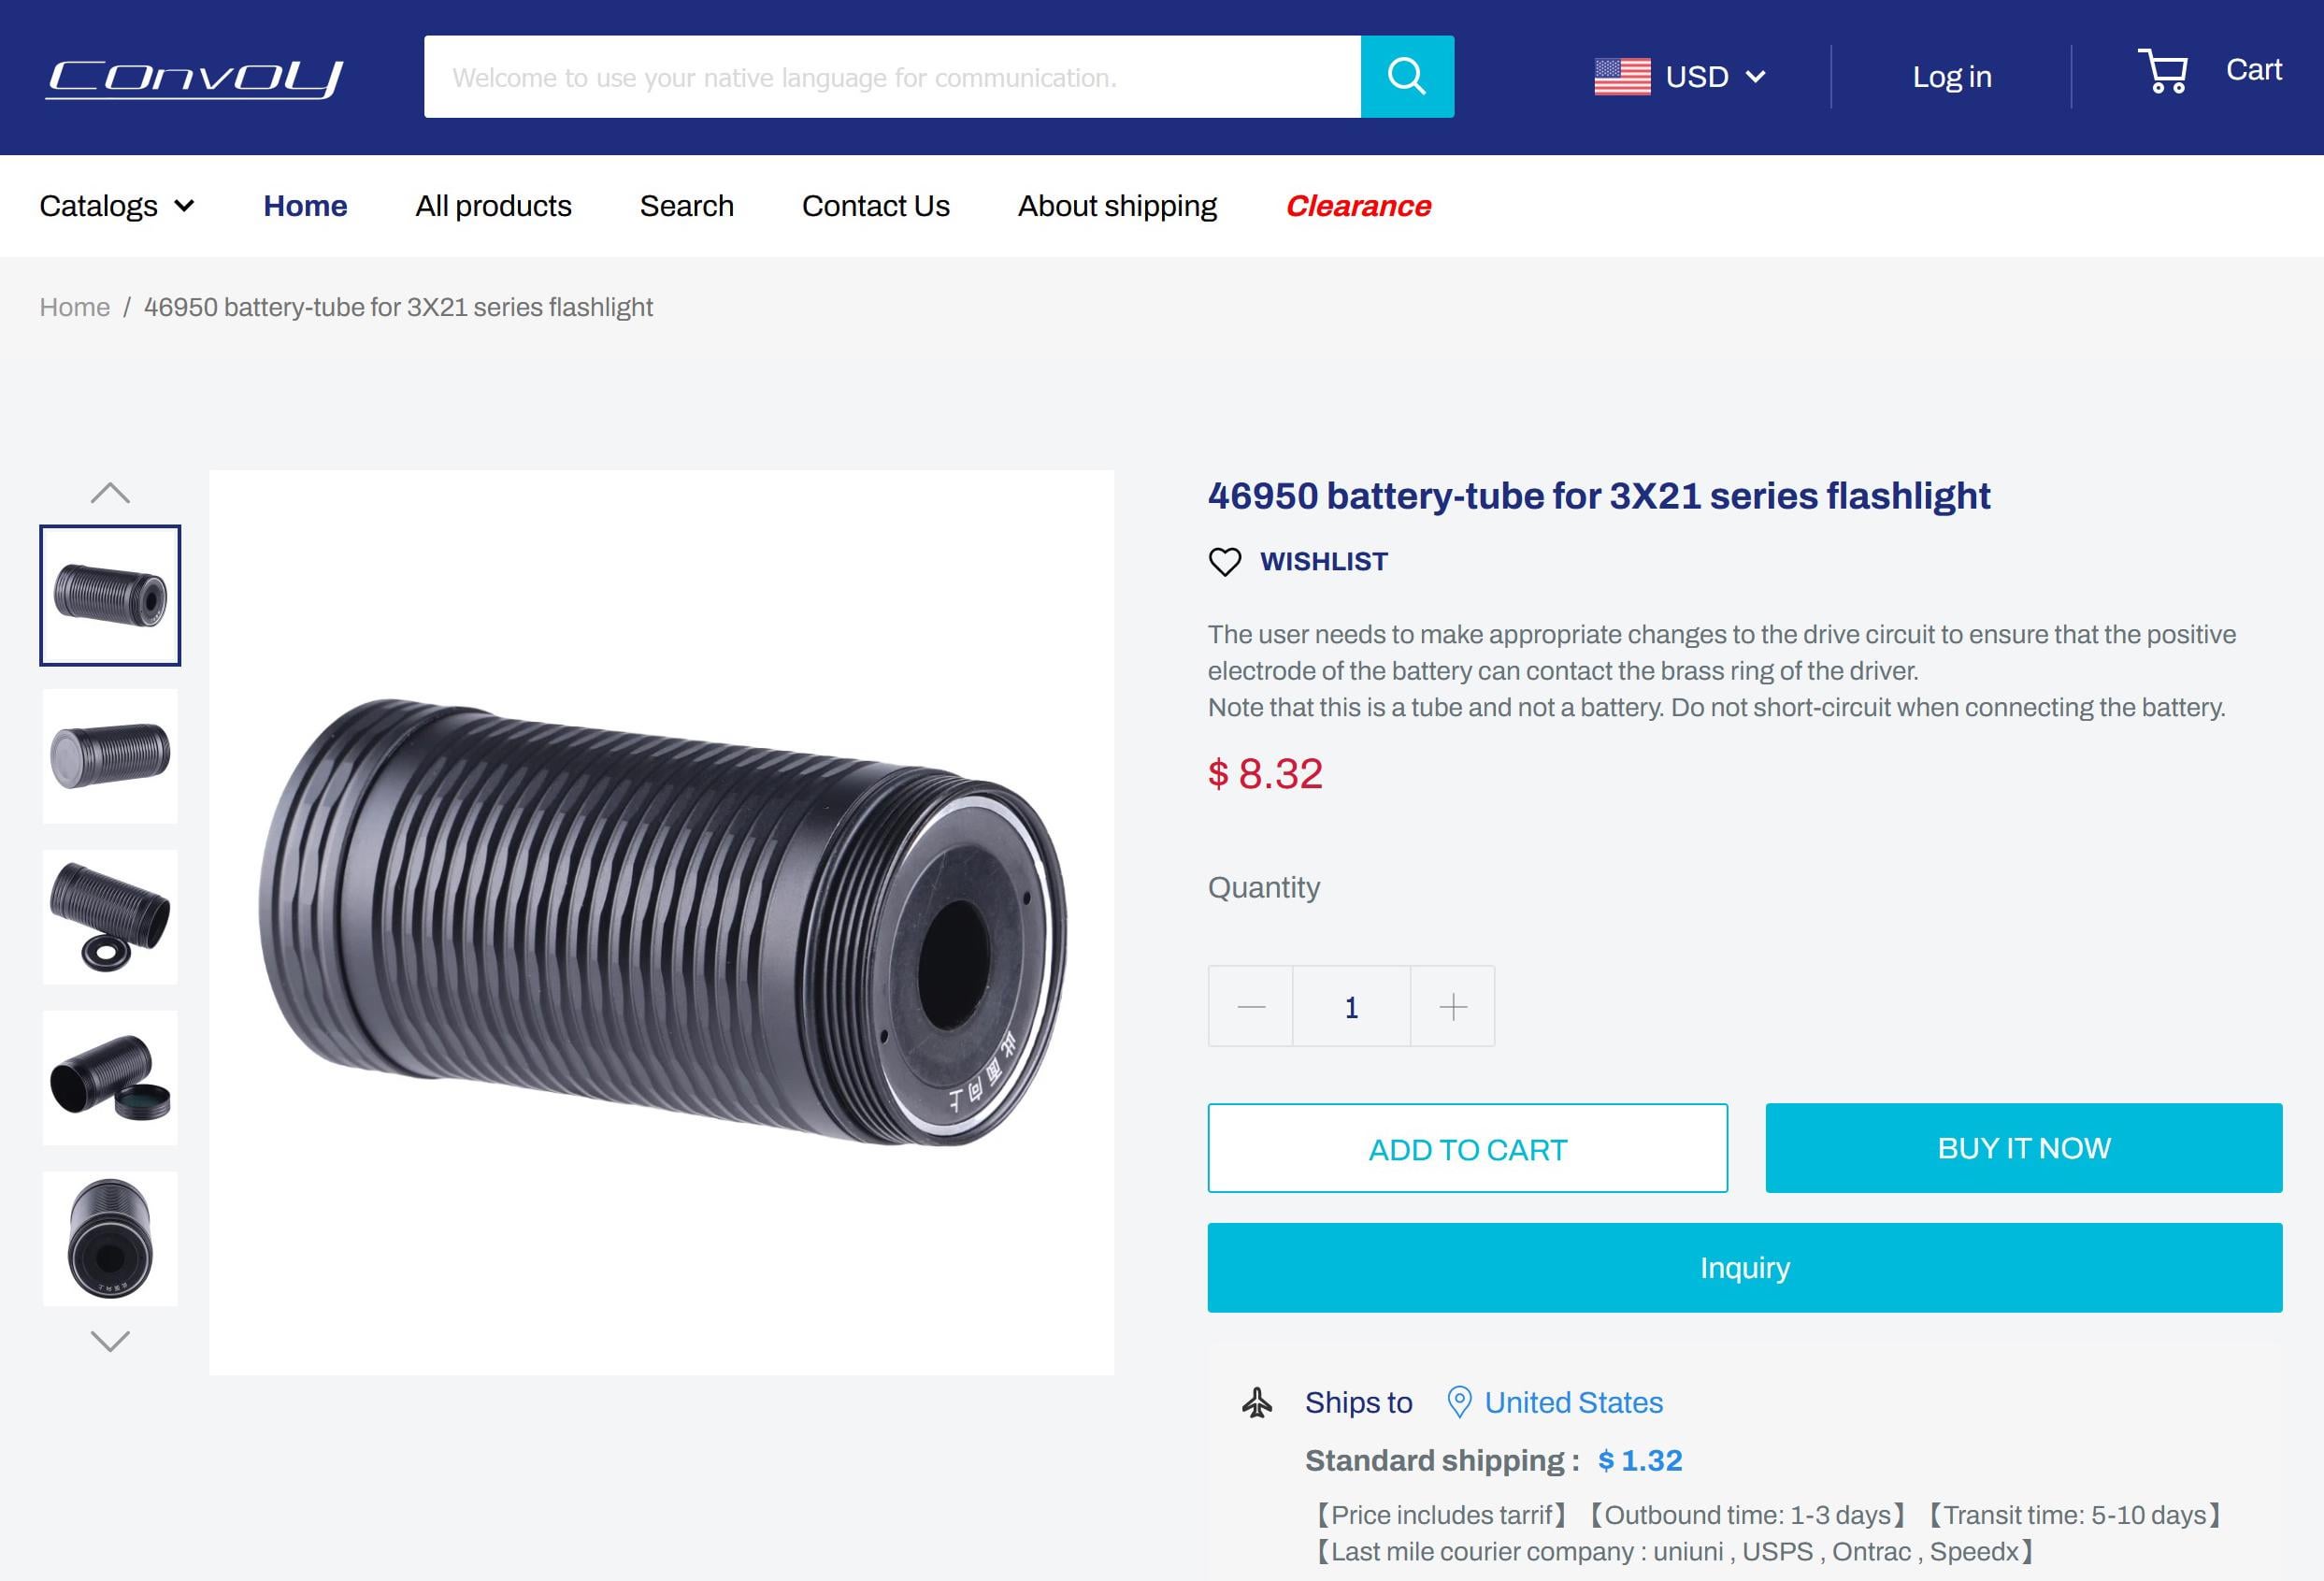Open the USD currency dropdown

click(1715, 77)
